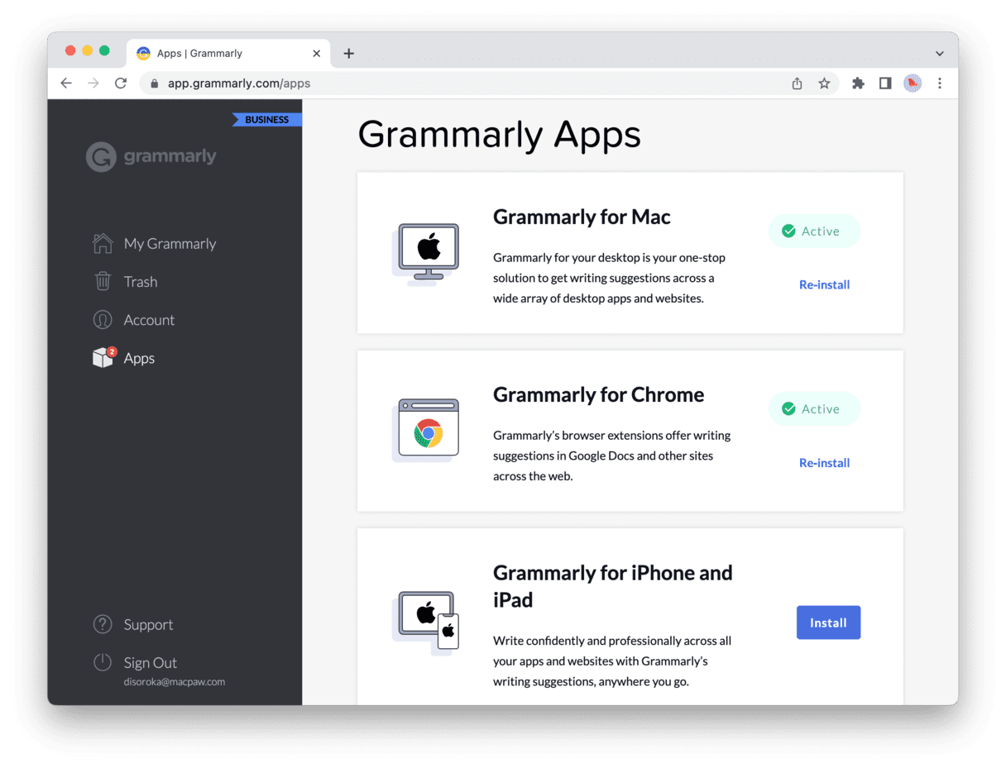
Task: Click the Grammarly for Chrome browser icon
Action: pyautogui.click(x=425, y=430)
